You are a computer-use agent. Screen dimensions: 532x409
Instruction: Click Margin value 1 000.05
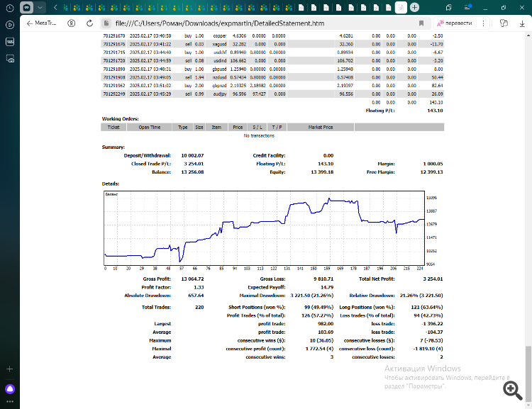[433, 164]
